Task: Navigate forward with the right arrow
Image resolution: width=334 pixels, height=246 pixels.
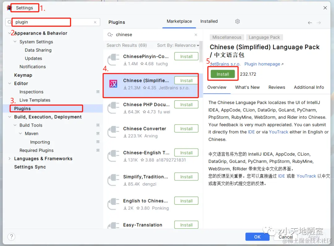Action: (319, 23)
